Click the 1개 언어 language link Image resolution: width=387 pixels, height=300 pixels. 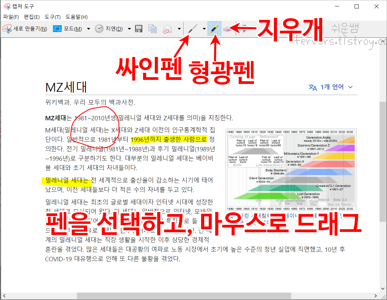click(332, 87)
